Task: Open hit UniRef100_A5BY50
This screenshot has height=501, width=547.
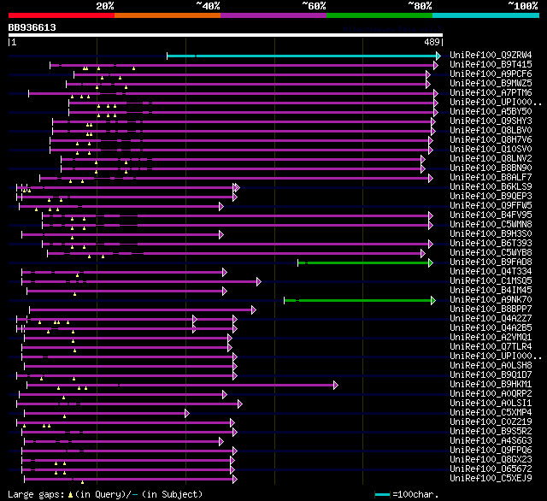Action: pos(491,111)
